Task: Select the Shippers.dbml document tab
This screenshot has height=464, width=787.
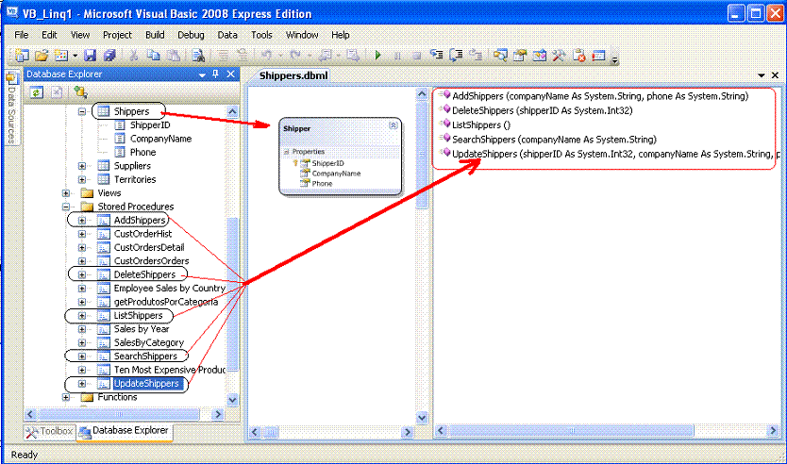Action: coord(293,75)
